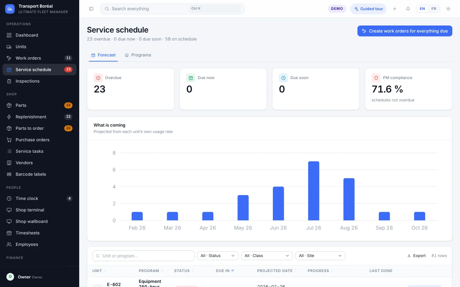
Task: Go to Timesheets
Action: (x=39, y=233)
